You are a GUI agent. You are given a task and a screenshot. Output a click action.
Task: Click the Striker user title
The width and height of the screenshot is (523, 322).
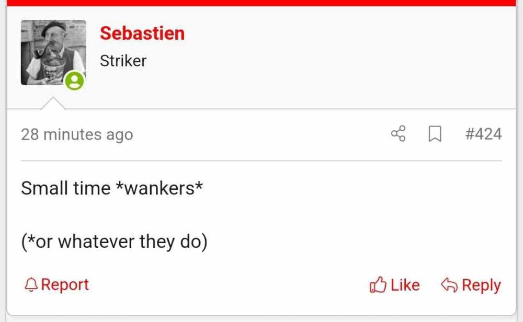pyautogui.click(x=123, y=61)
